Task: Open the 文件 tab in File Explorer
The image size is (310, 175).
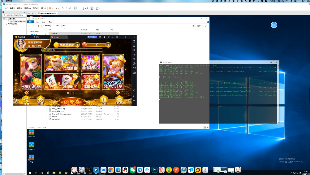Action: pyautogui.click(x=30, y=22)
